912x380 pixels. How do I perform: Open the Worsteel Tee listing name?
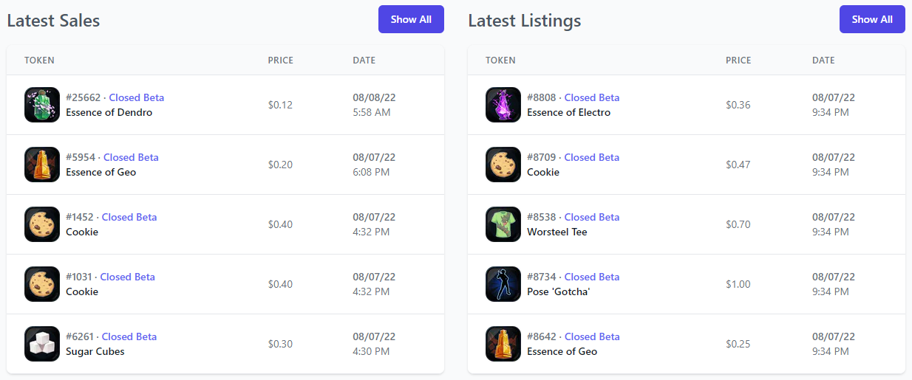click(557, 232)
